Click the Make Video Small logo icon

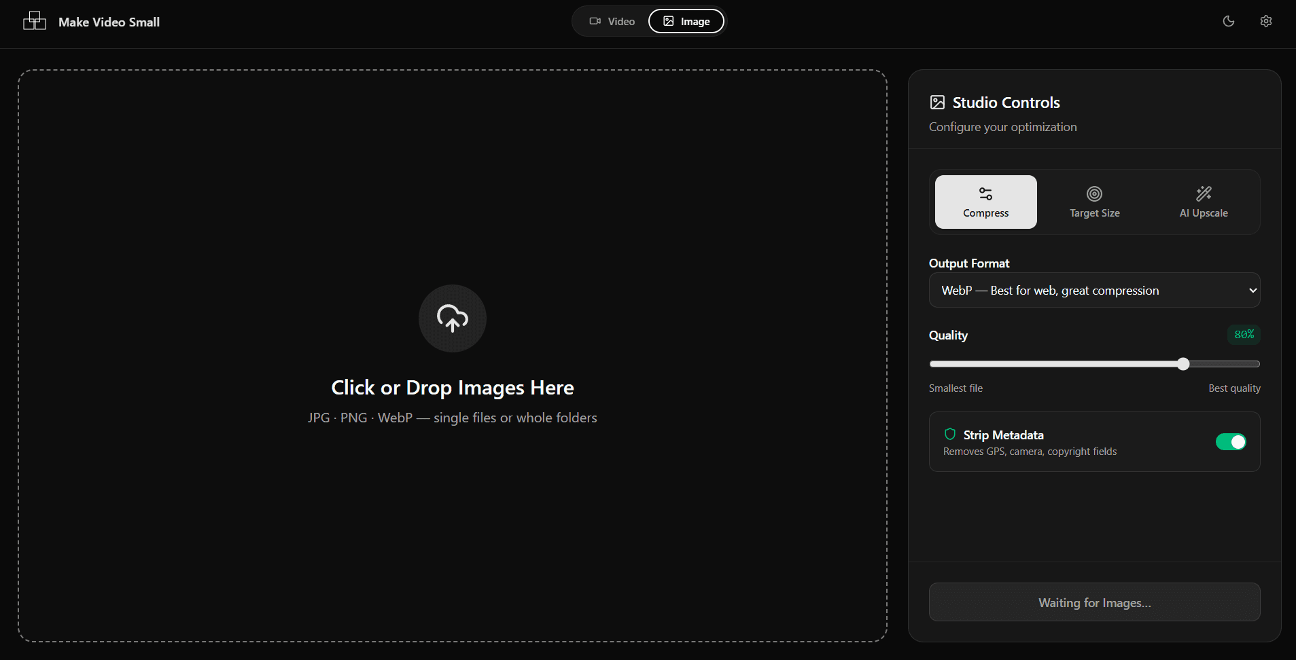coord(34,22)
